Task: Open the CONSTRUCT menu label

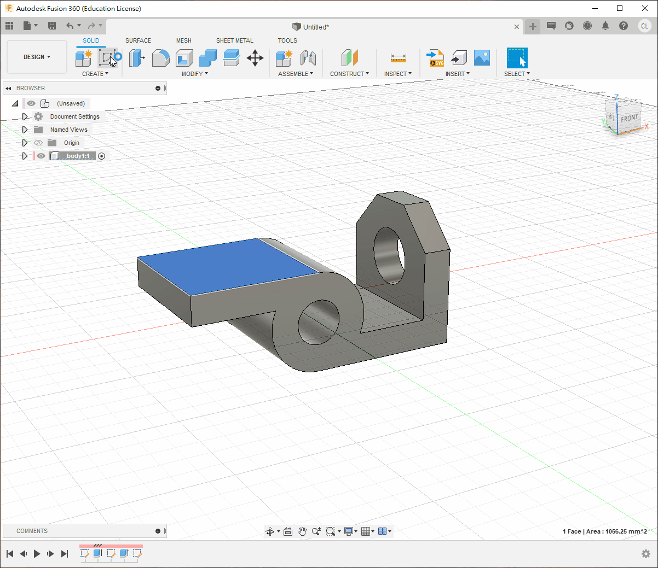Action: click(349, 74)
